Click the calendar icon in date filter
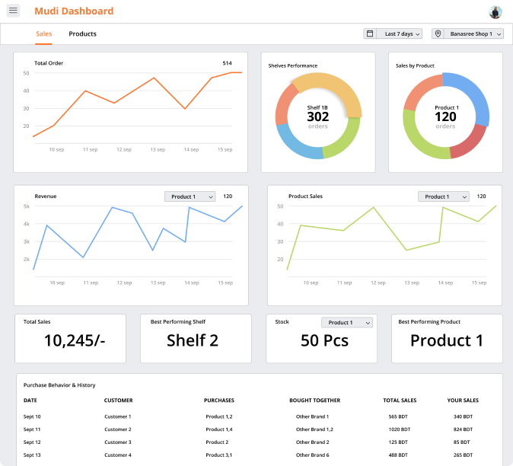Image resolution: width=513 pixels, height=466 pixels. [370, 34]
